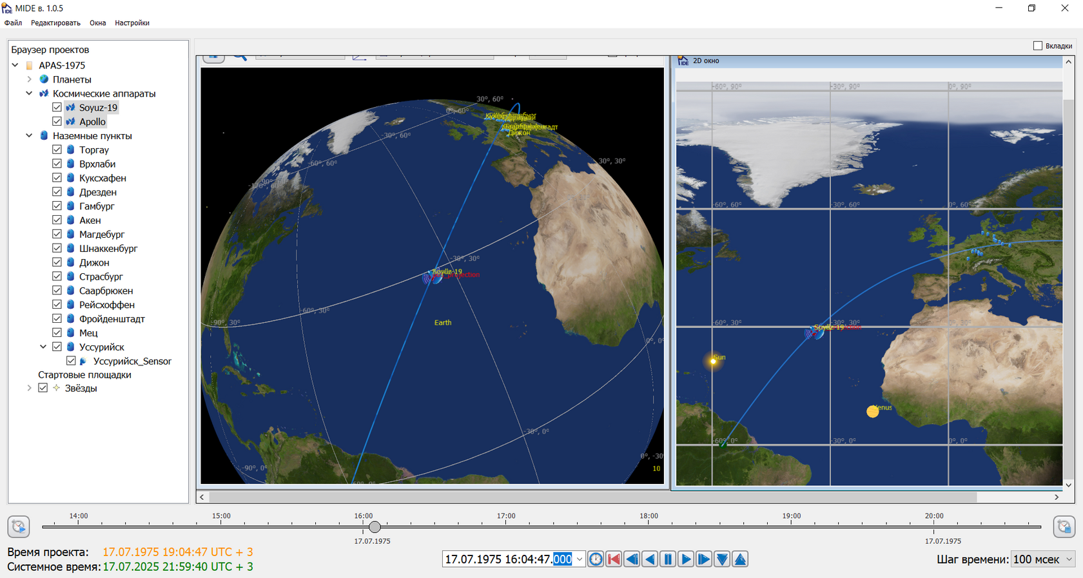Click the MIDE application icon in title bar
The width and height of the screenshot is (1083, 578).
[x=7, y=8]
